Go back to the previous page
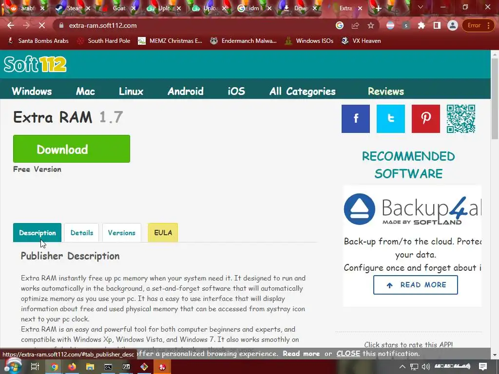Viewport: 499px width, 374px height. coord(11,25)
